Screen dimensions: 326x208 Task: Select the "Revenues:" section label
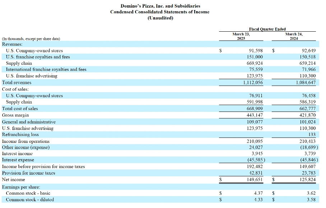[12, 44]
